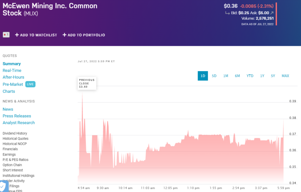Viewport: 301px width, 192px height.
Task: Open the Real-Time quotes page
Action: 12,70
